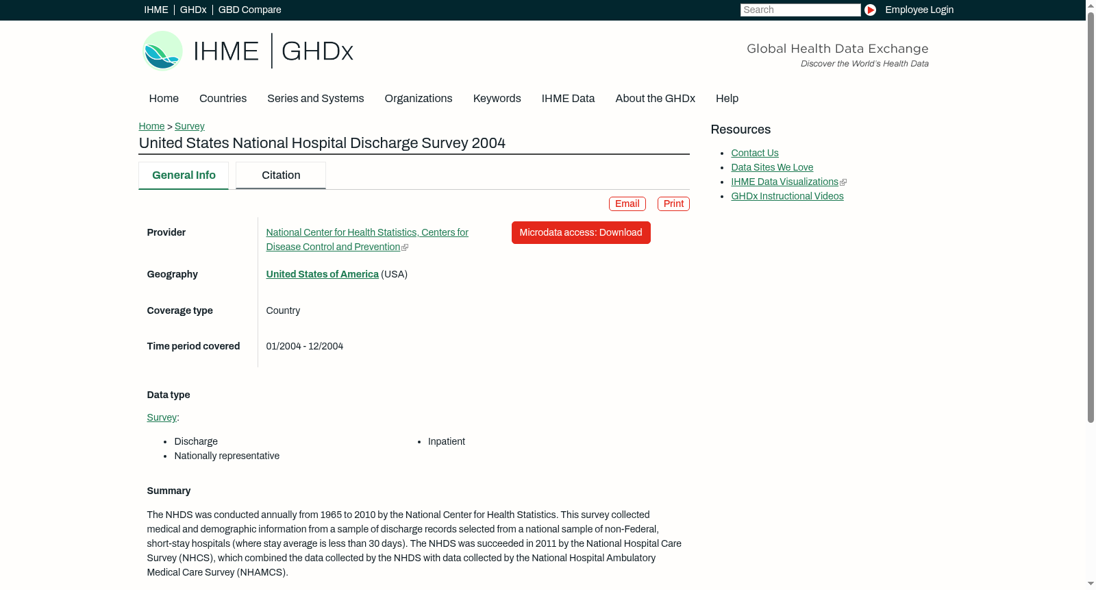Viewport: 1096px width, 590px height.
Task: Click the Resources heading
Action: 740,130
